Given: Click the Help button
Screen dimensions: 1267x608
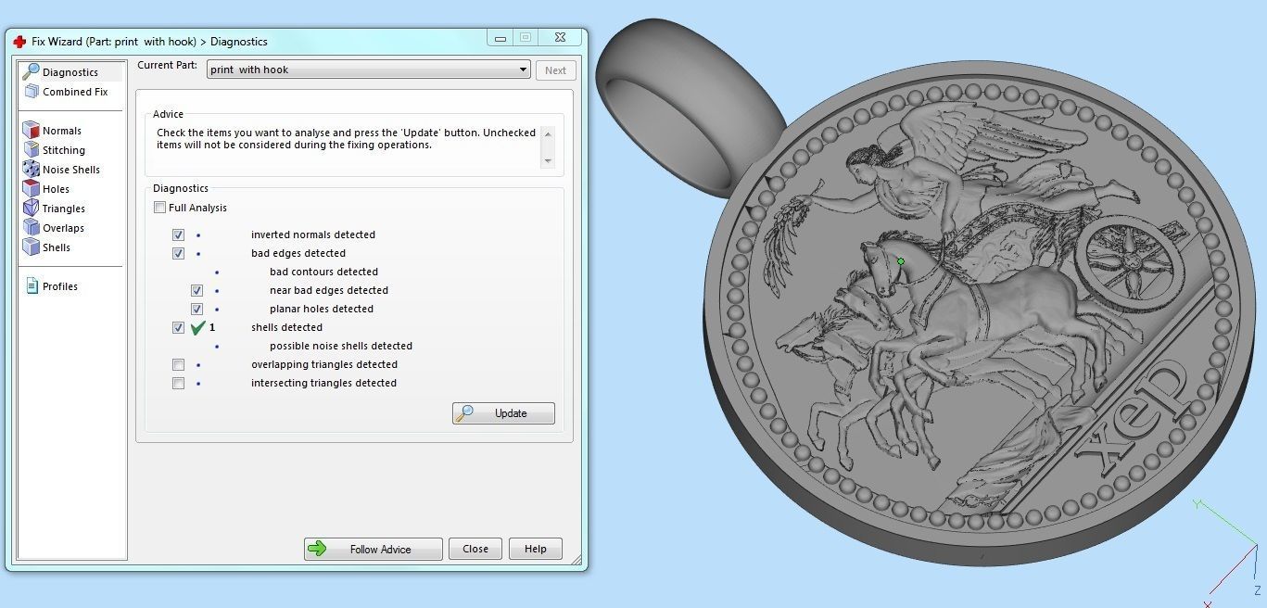Looking at the screenshot, I should [536, 549].
